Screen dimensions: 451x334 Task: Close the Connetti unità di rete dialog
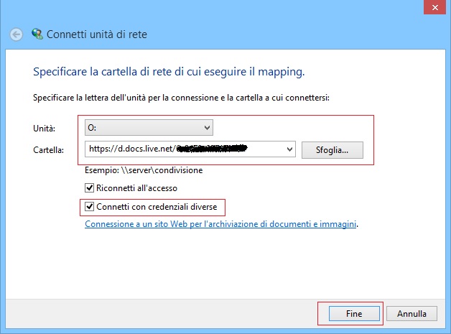[x=434, y=7]
